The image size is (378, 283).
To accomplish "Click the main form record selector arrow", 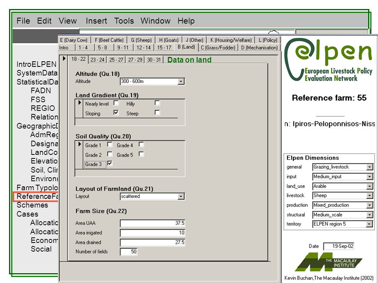I will coord(64,59).
